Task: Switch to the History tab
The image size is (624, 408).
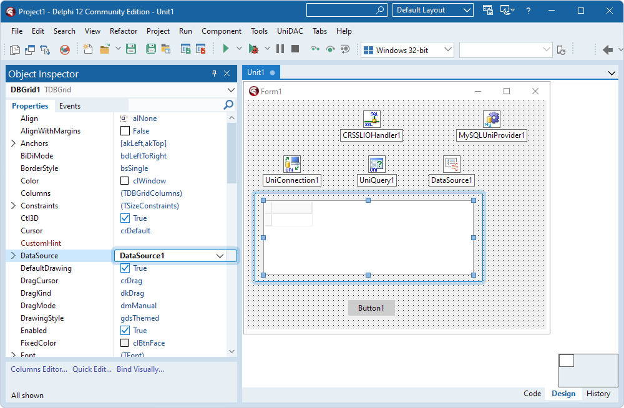Action: pyautogui.click(x=598, y=393)
